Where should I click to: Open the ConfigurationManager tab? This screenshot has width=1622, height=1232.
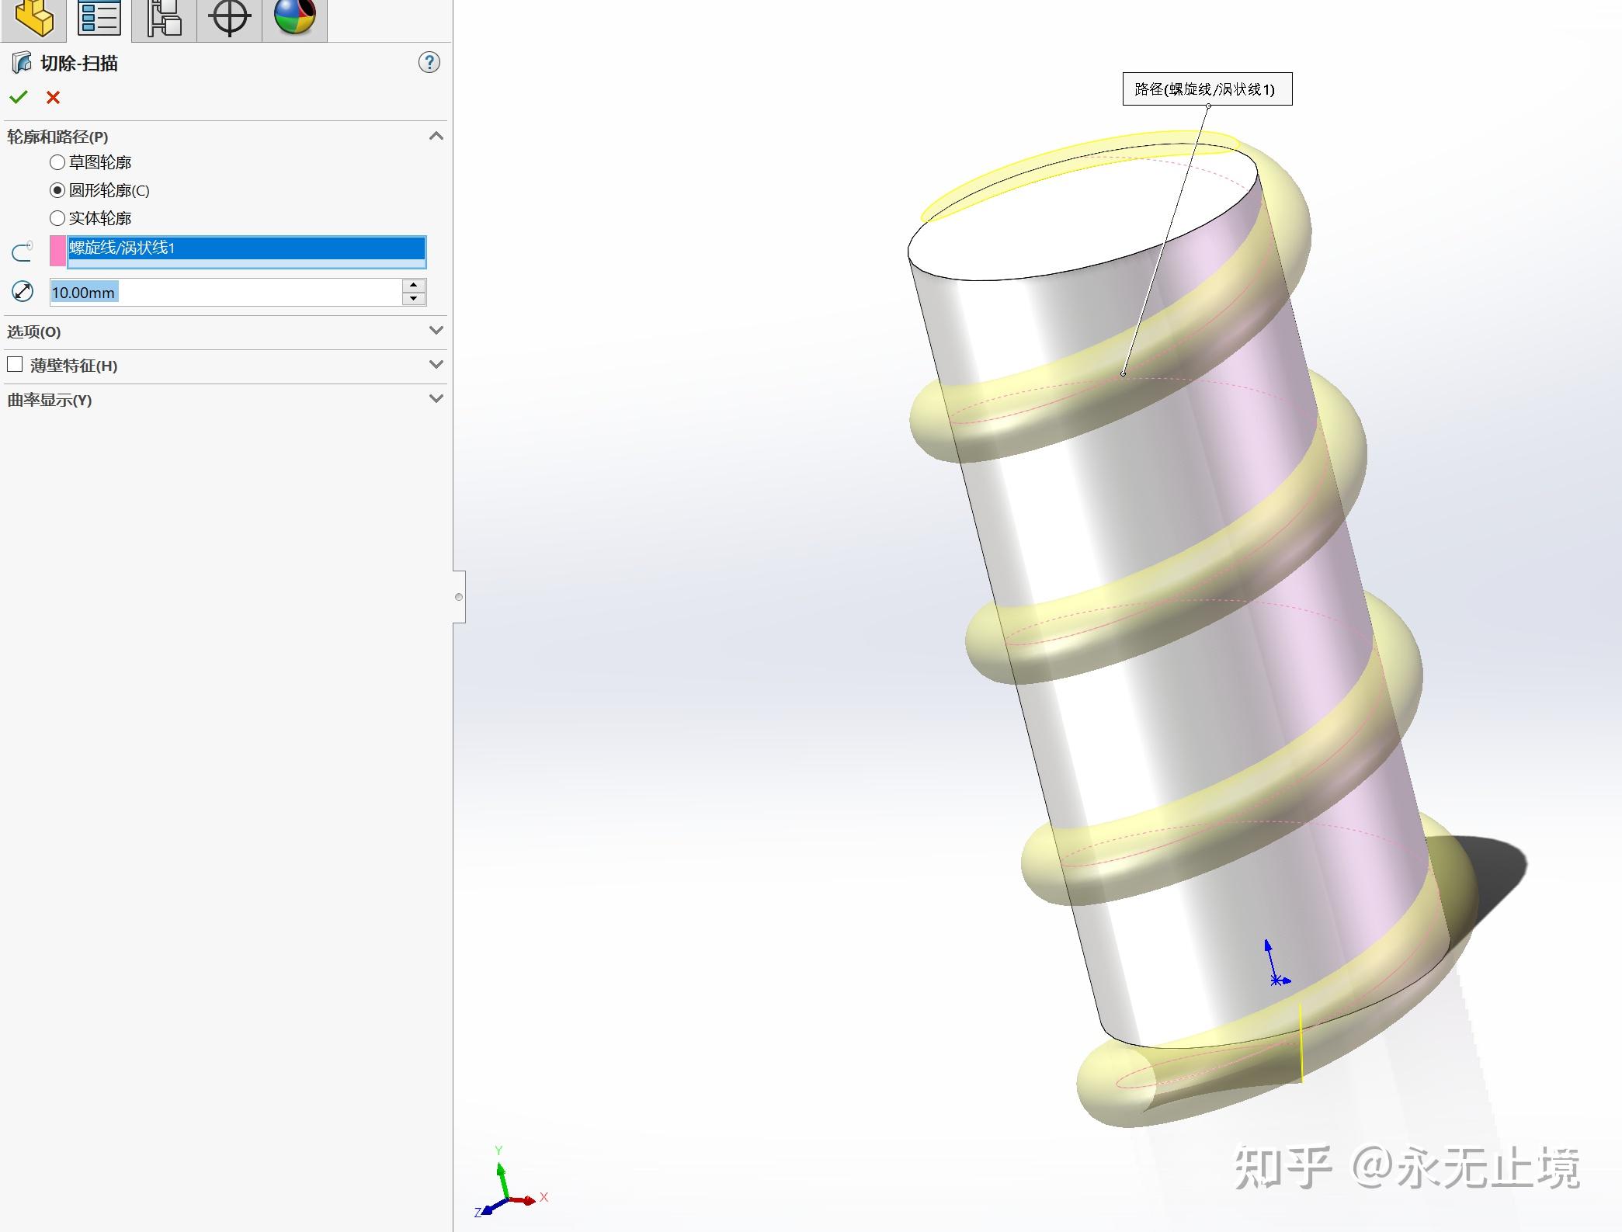[164, 19]
